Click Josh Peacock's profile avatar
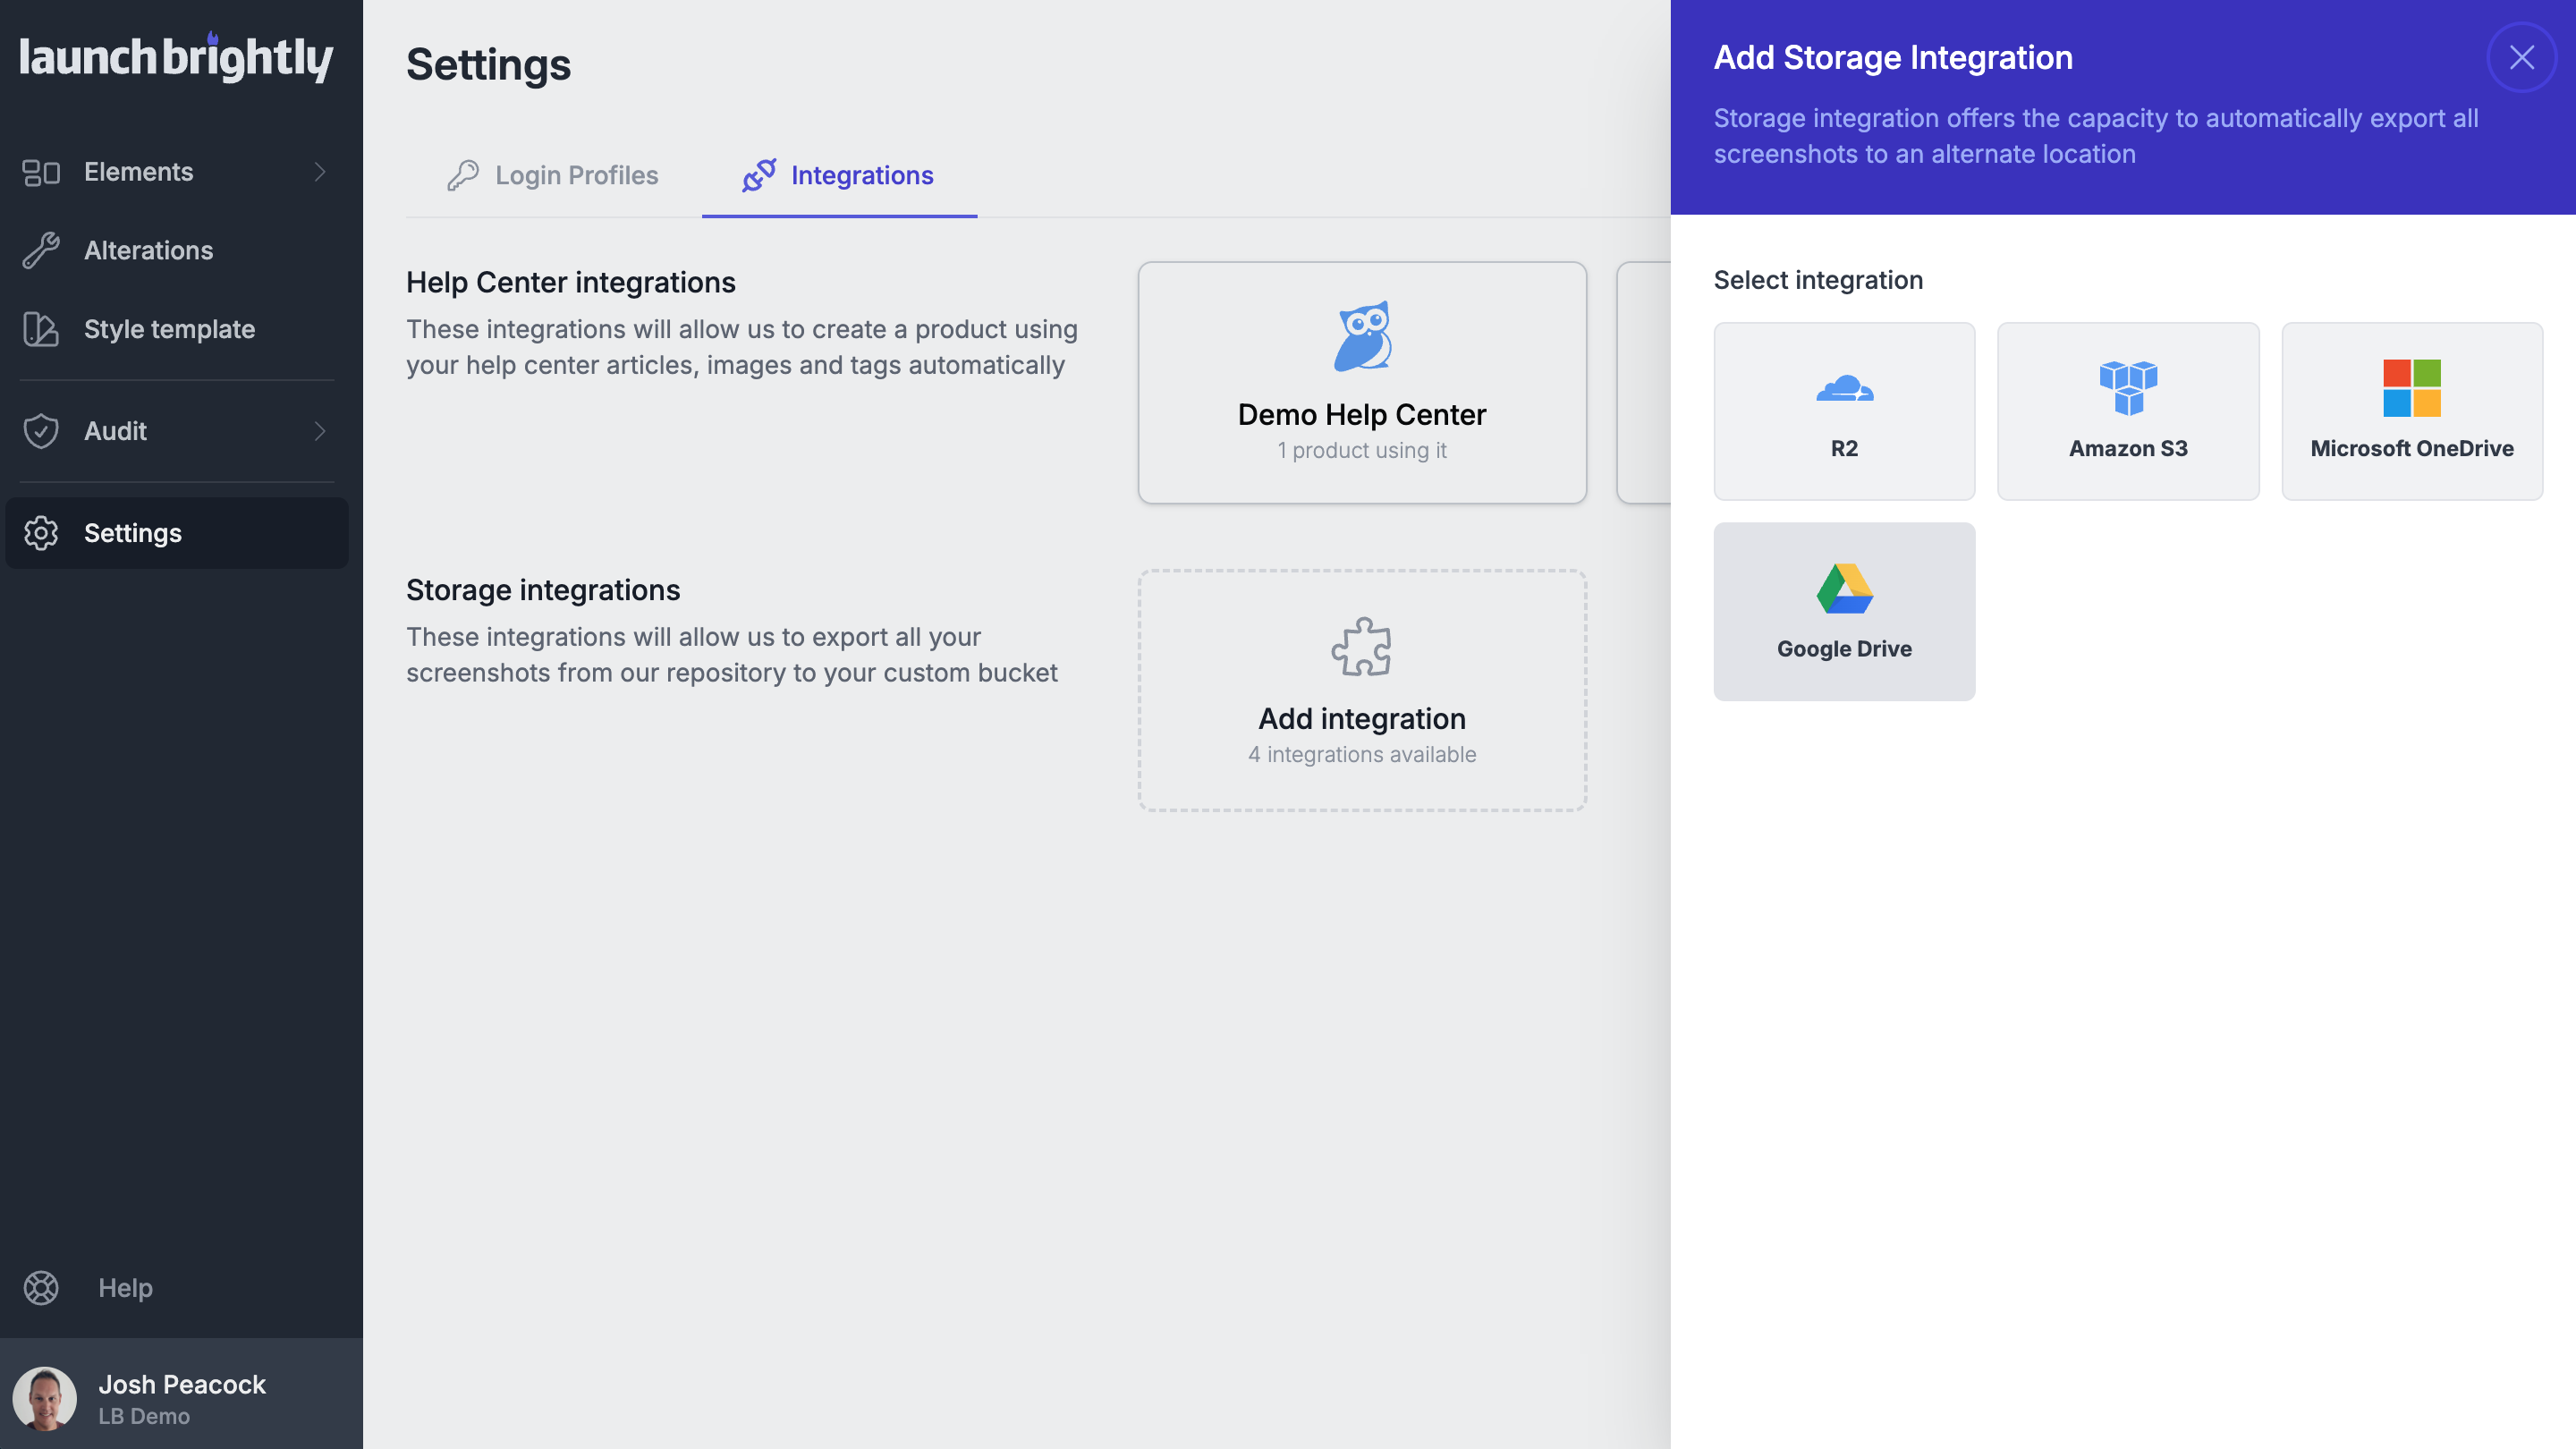 (45, 1397)
